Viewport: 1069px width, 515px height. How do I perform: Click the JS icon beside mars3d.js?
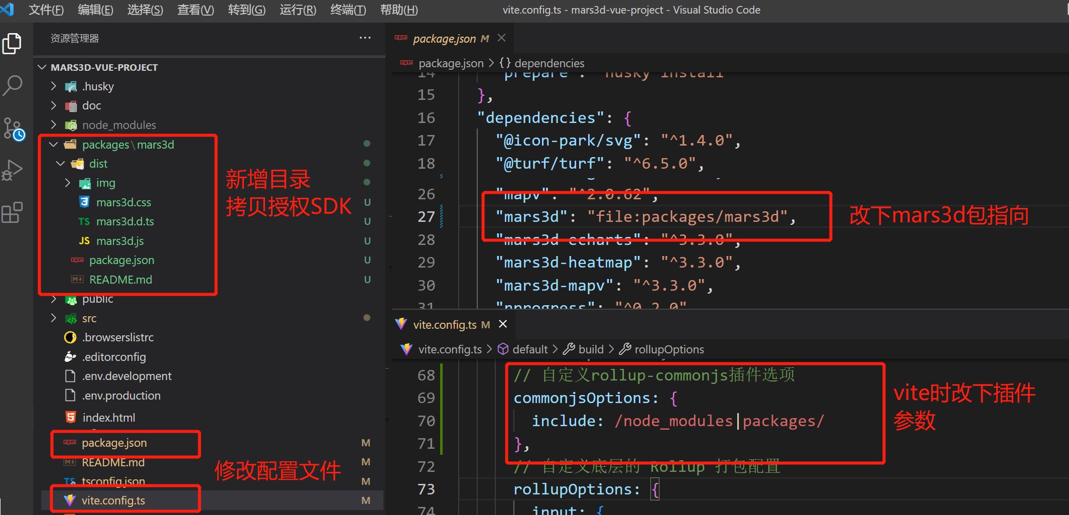click(84, 241)
